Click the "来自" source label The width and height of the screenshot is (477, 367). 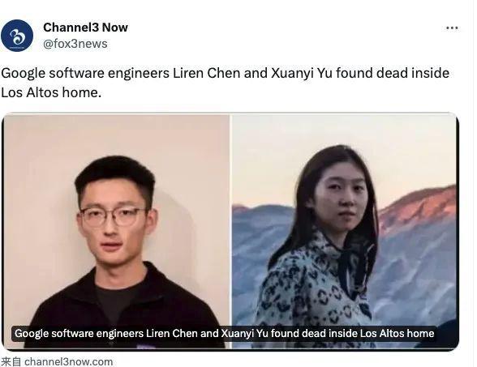(11, 361)
